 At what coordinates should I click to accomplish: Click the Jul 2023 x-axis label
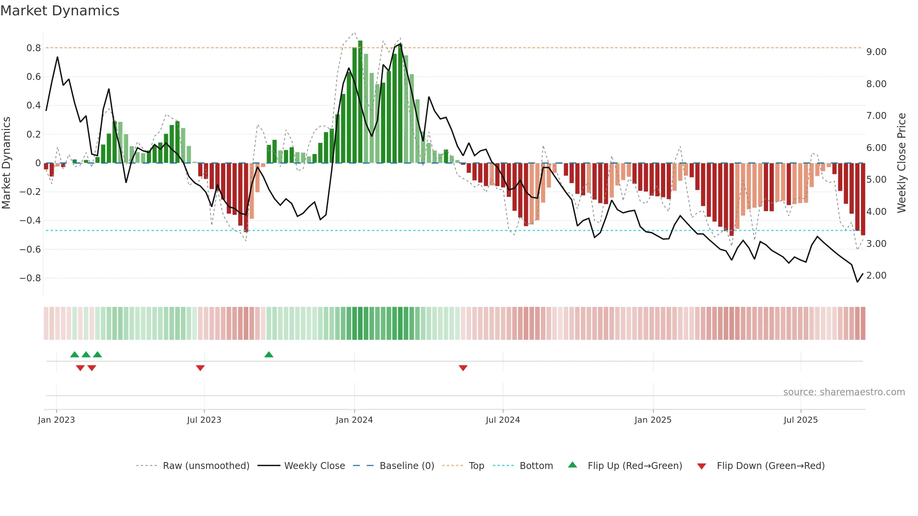204,420
